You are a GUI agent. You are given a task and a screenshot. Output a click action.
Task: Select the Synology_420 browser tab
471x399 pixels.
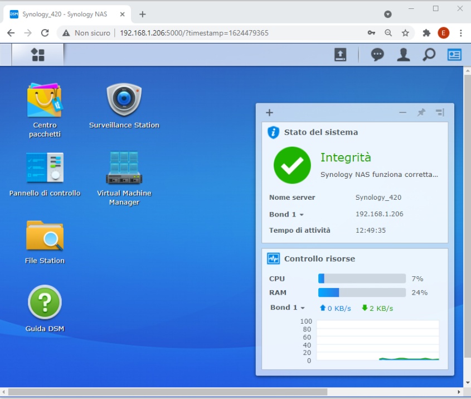pos(65,14)
